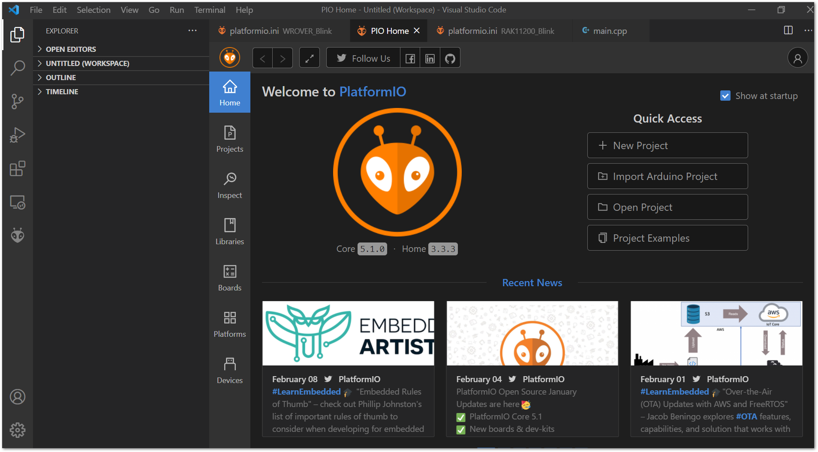This screenshot has width=818, height=452.
Task: Open Source Control view
Action: pyautogui.click(x=17, y=102)
